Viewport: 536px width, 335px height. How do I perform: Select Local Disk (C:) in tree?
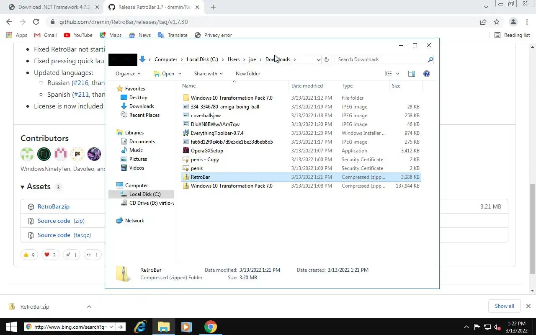pyautogui.click(x=141, y=194)
